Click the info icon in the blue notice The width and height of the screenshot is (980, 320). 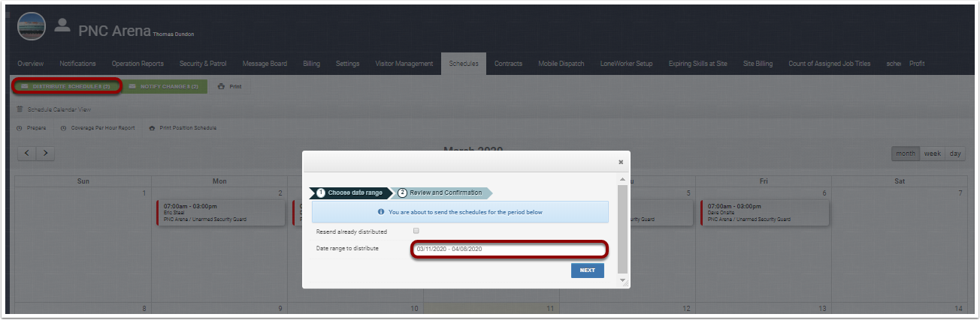point(381,212)
